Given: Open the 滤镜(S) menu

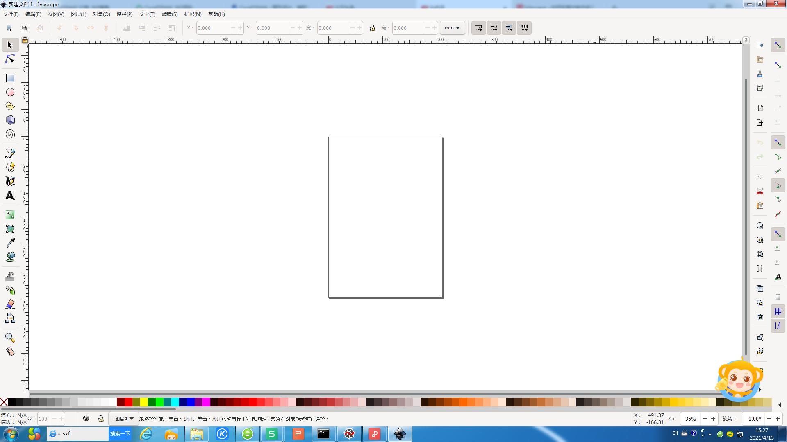Looking at the screenshot, I should [x=170, y=14].
